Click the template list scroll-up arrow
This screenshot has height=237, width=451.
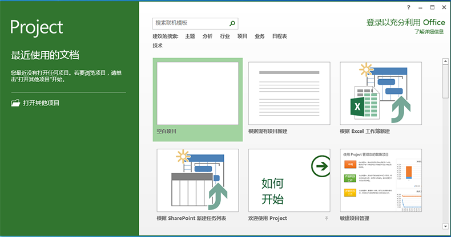pos(445,61)
